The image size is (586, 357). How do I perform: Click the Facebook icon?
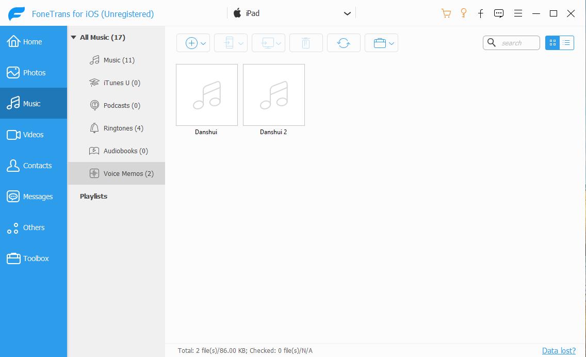click(x=481, y=14)
